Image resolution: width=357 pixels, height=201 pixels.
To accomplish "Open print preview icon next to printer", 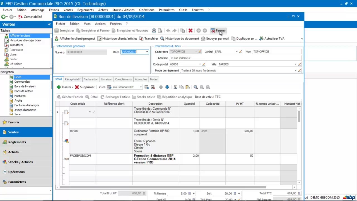I will 160,31.
